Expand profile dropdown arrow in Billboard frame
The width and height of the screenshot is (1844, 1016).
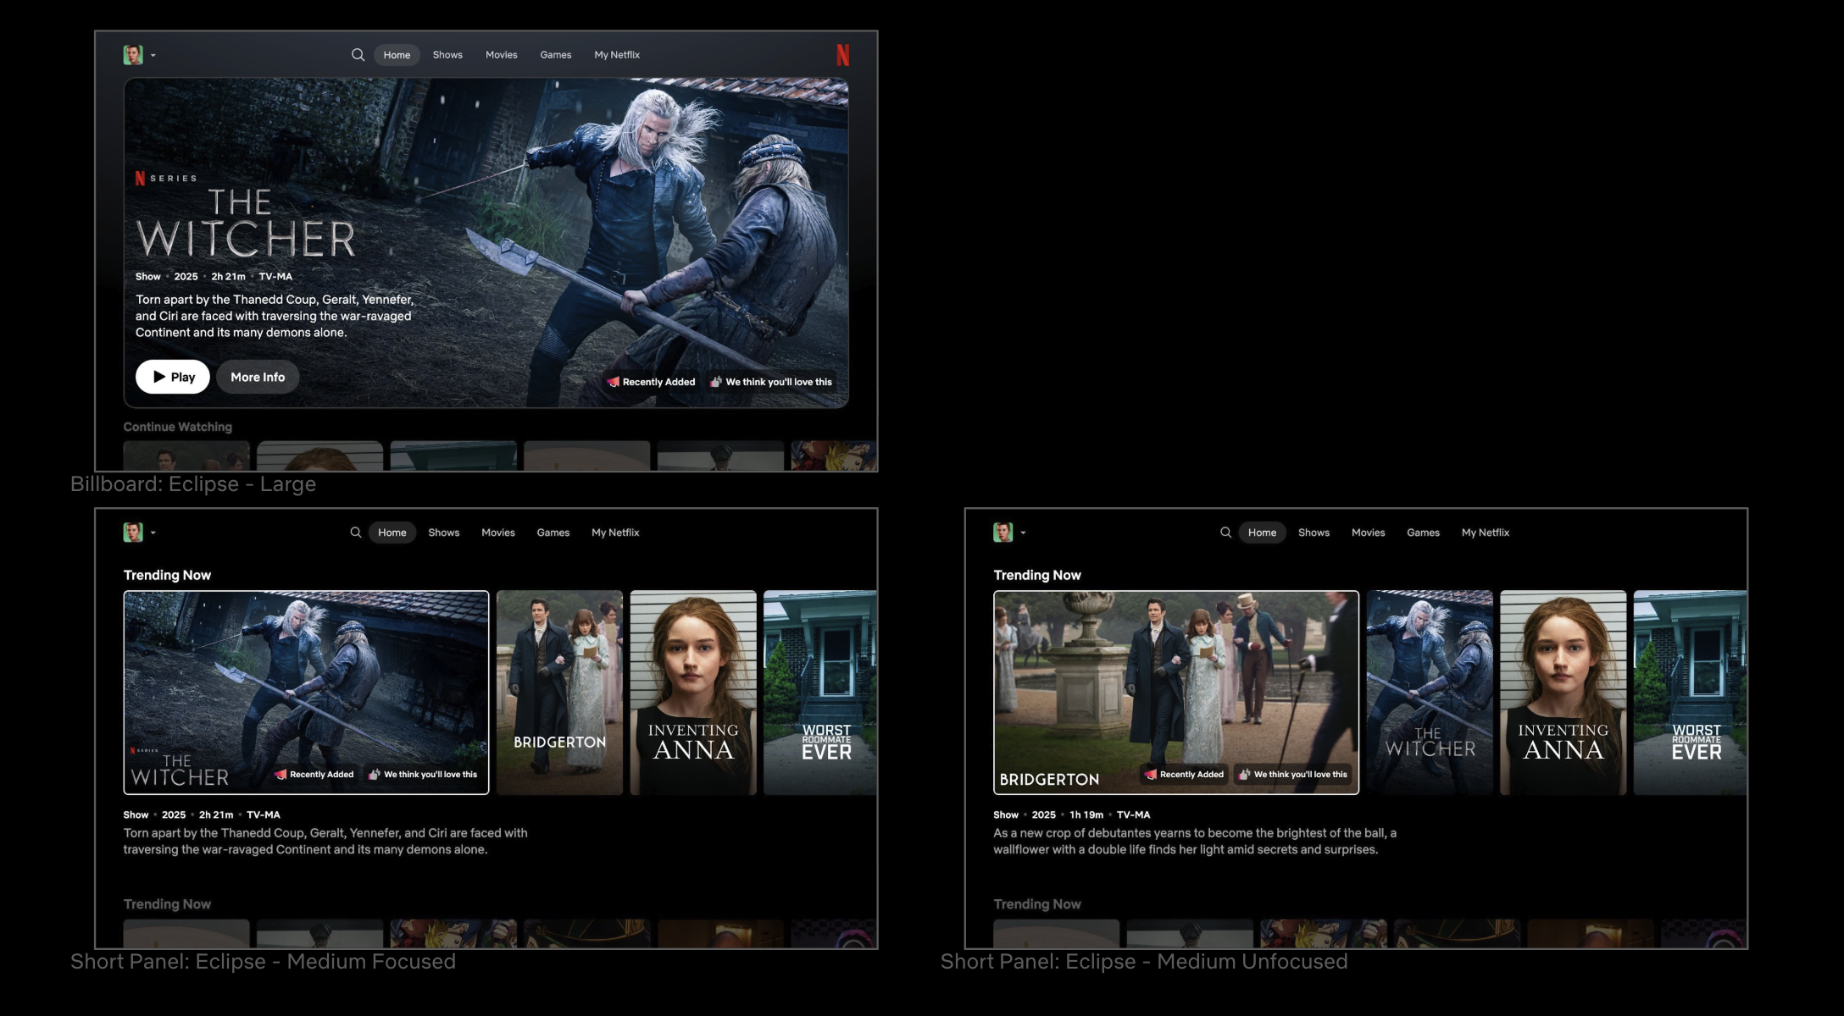153,56
